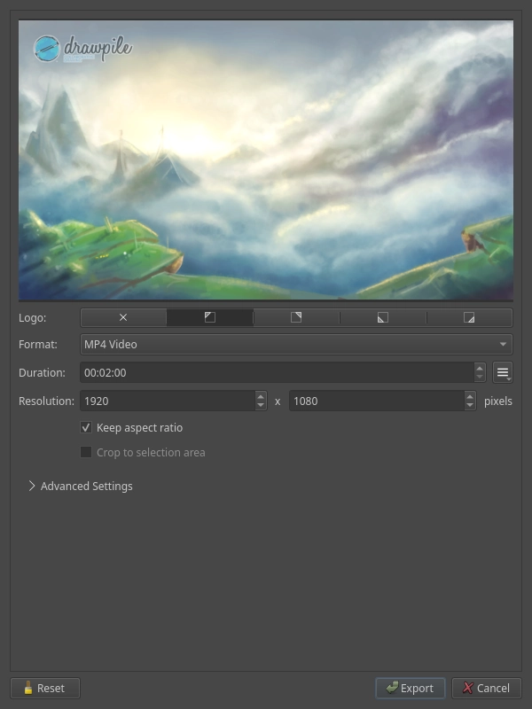Place logo in top-left corner
This screenshot has width=532, height=709.
pyautogui.click(x=210, y=317)
